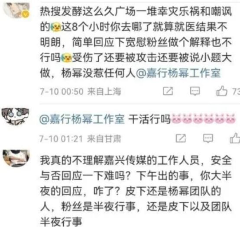Click the like count next to thumbs-up

tap(236, 92)
